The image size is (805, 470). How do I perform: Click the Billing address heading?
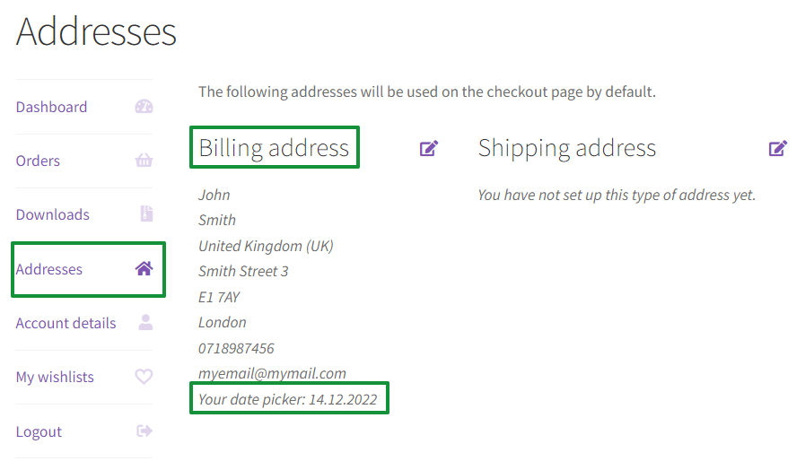coord(274,148)
